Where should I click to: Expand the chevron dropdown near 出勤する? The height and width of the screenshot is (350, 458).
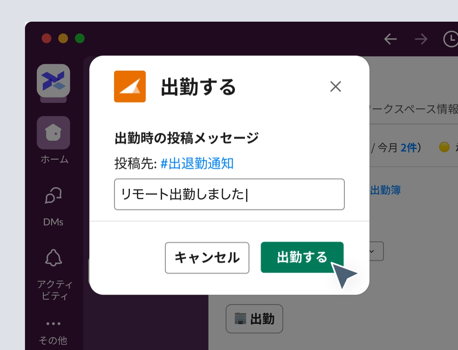(x=372, y=251)
